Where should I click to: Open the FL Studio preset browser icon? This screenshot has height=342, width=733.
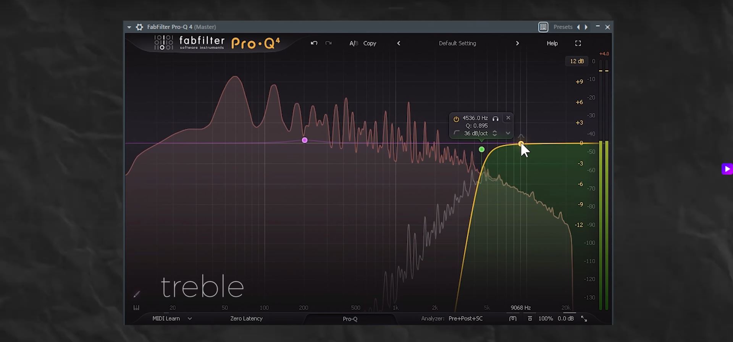pos(543,27)
